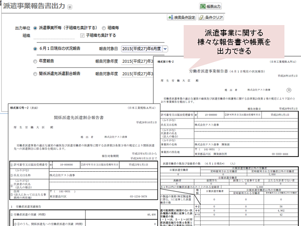Click phone number 03-1234-5678
Viewport: 301px width, 226px height.
pos(138,196)
